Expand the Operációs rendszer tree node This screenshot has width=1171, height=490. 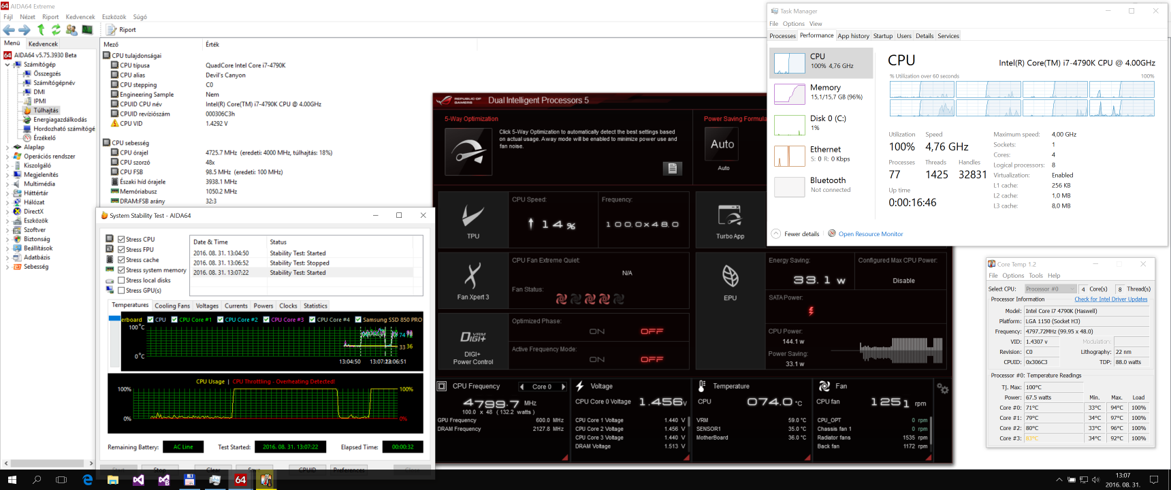[x=7, y=157]
